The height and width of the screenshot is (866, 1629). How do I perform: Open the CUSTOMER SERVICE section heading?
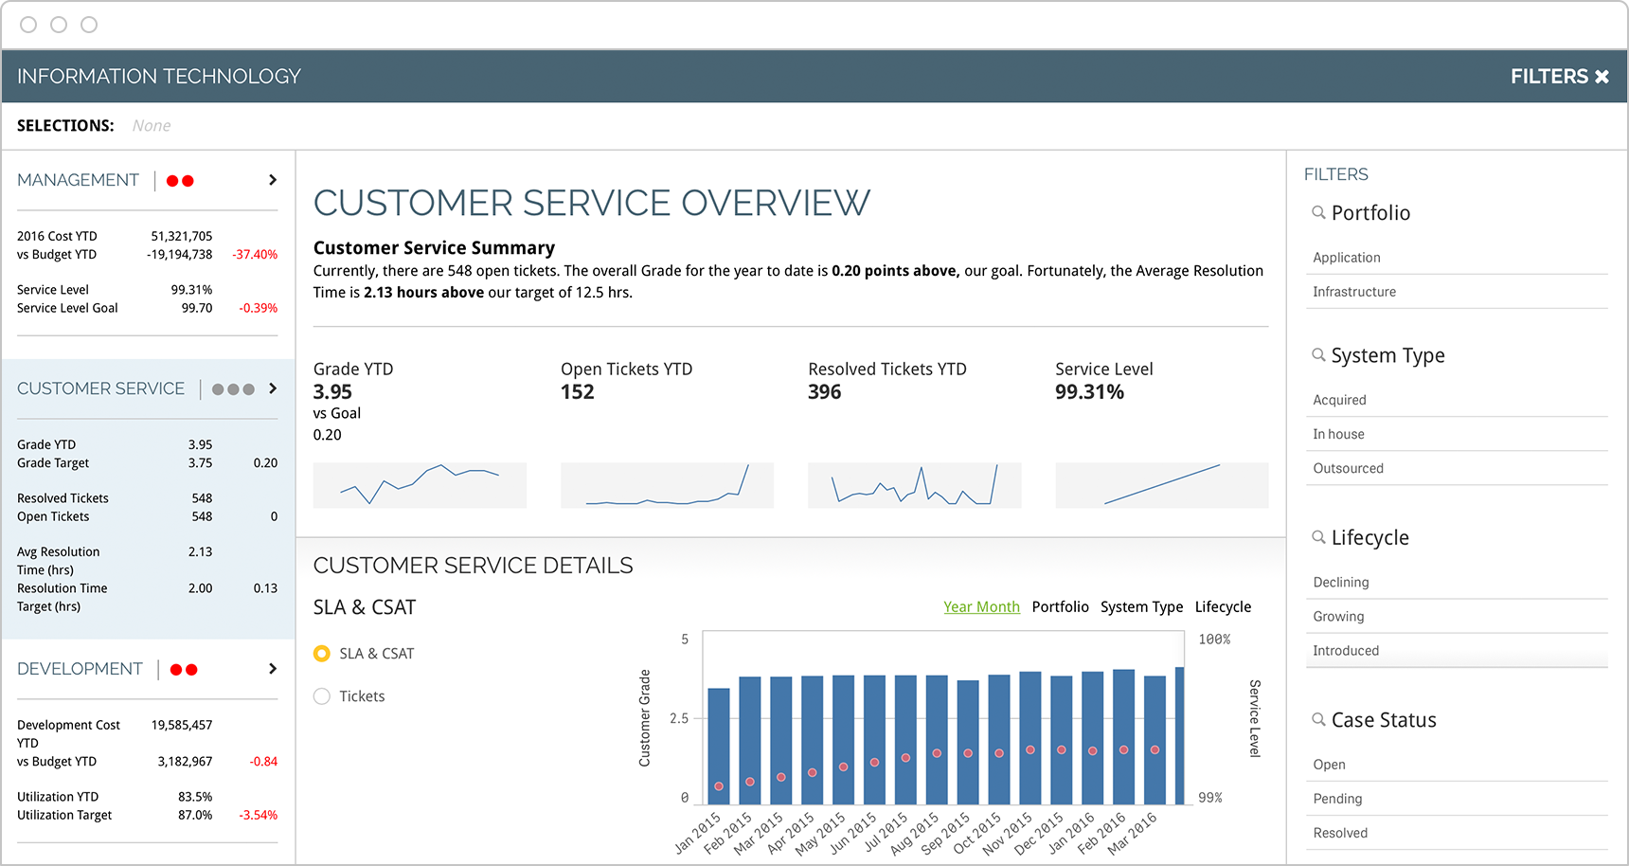(x=100, y=388)
